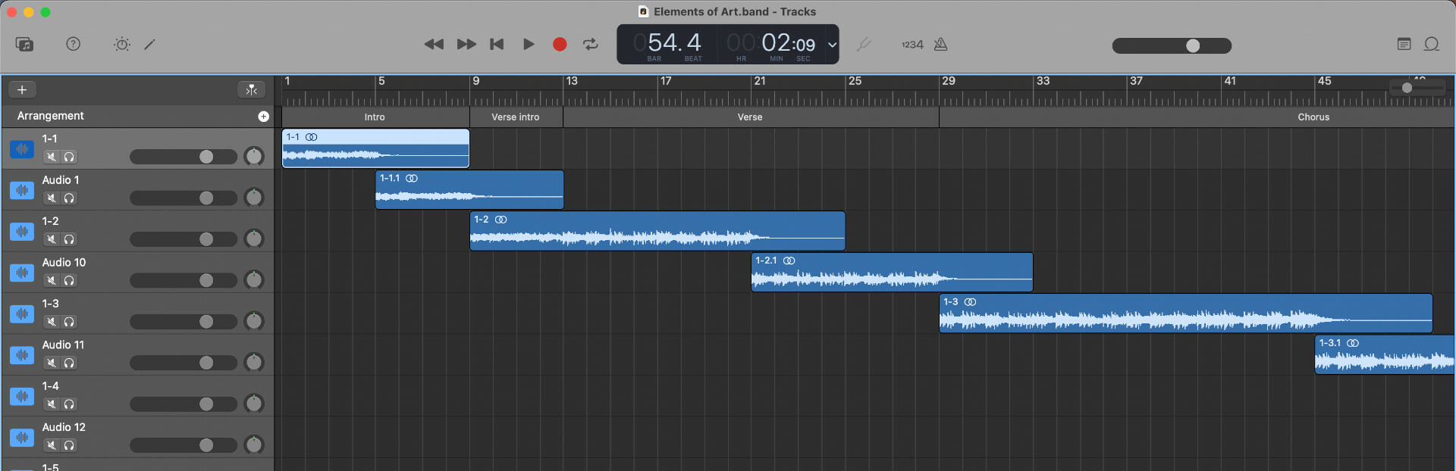Select the Audio 1 track icon
This screenshot has height=471, width=1456.
(x=22, y=190)
